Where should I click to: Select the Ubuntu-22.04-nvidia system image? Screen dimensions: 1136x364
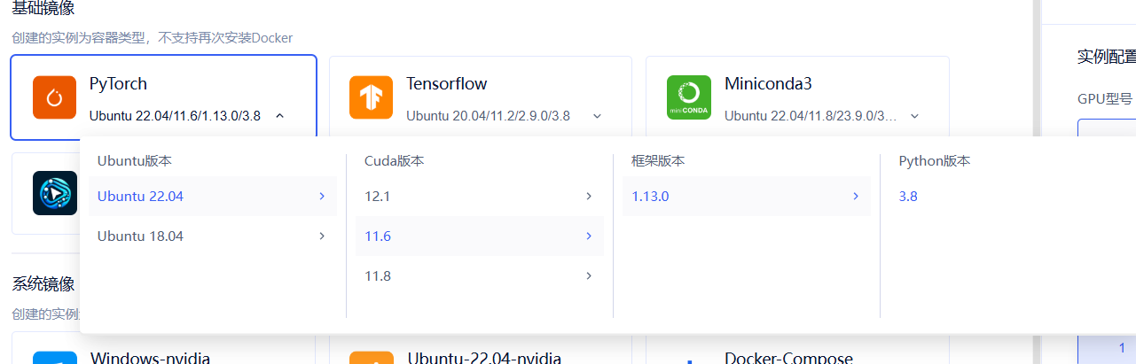(480, 348)
